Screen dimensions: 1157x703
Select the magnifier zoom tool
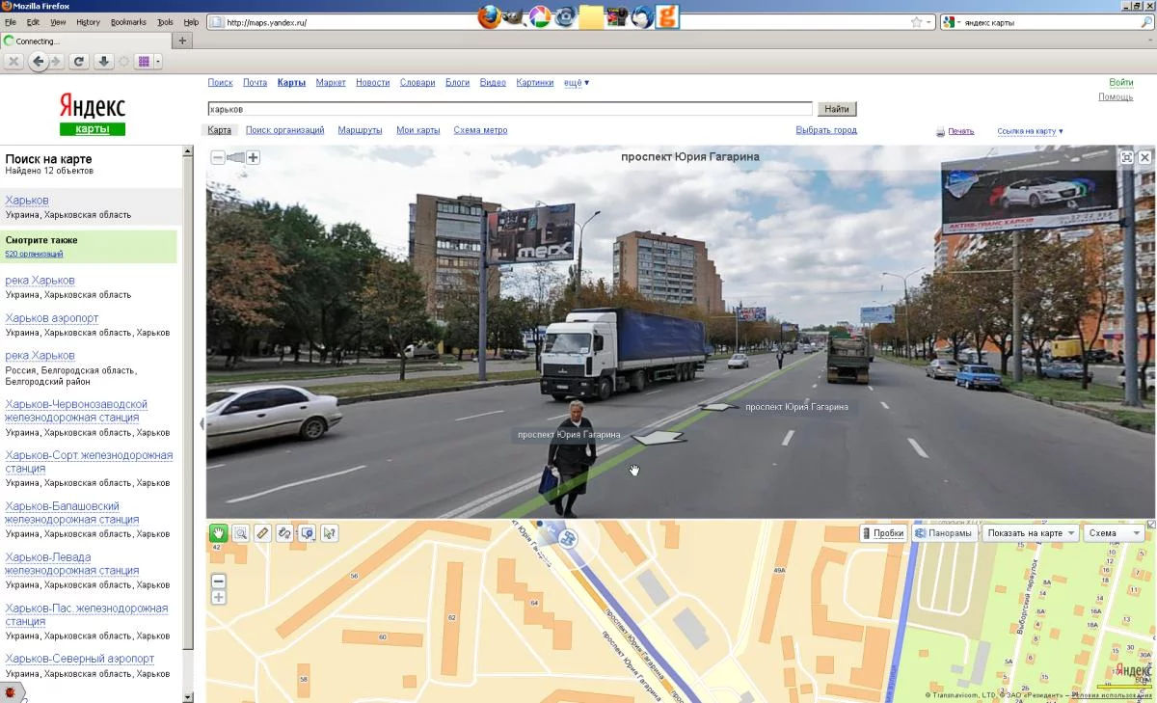pyautogui.click(x=240, y=532)
